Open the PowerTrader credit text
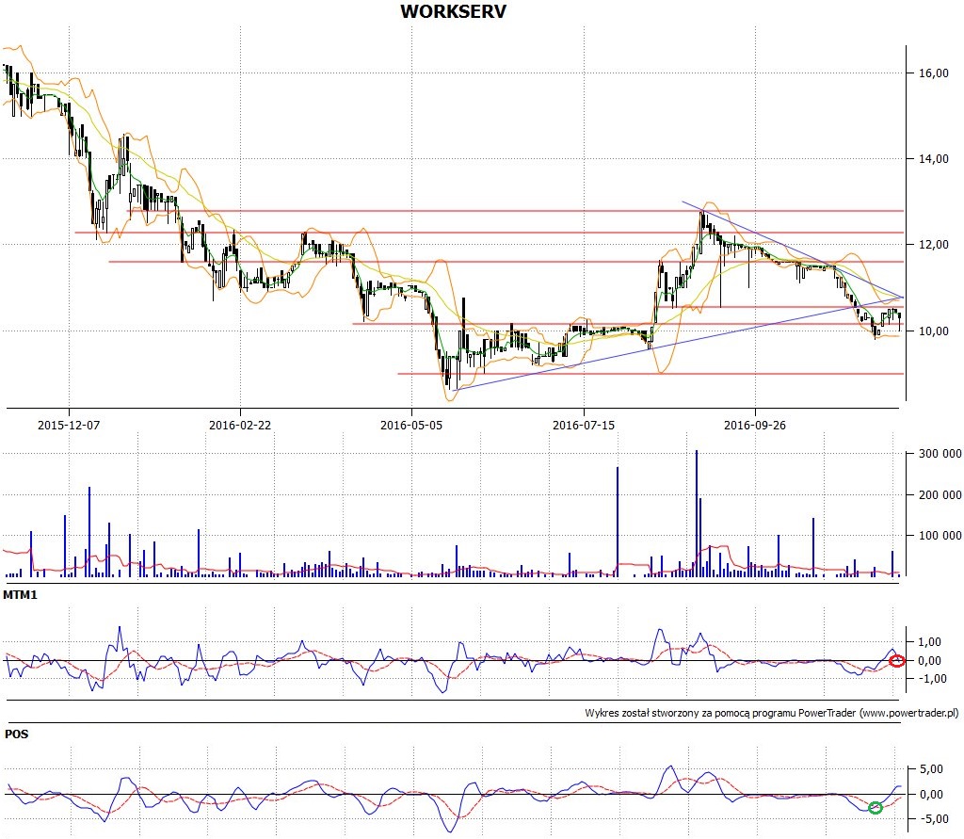 point(772,714)
